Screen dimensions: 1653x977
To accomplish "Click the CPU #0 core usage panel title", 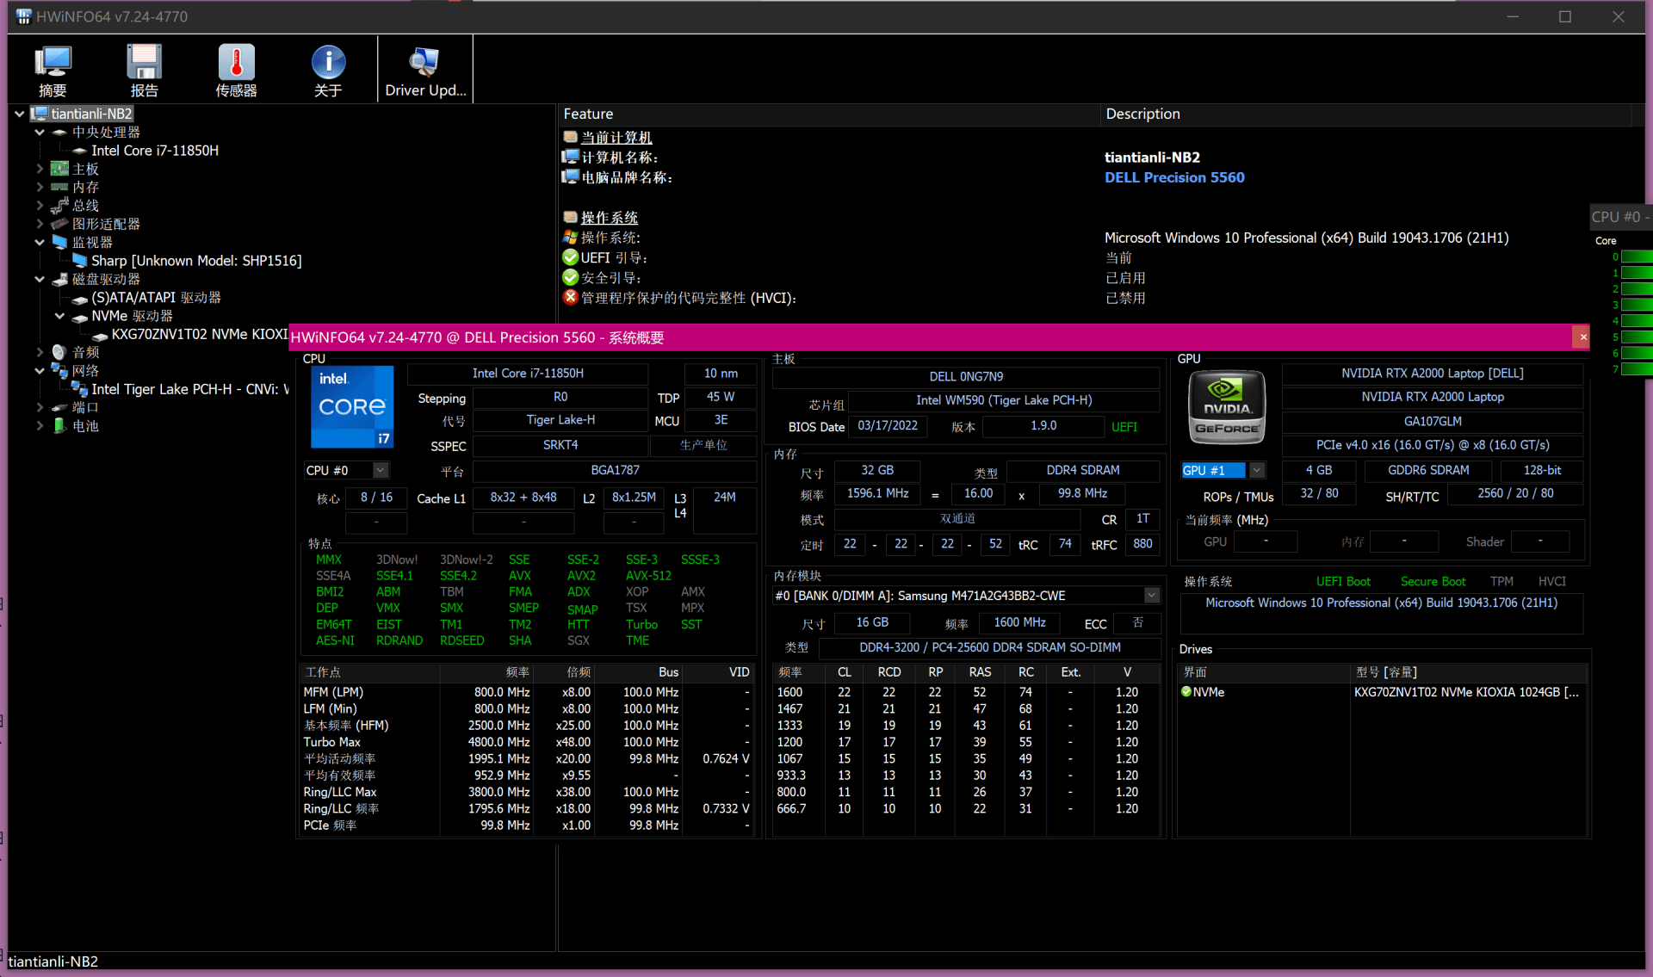I will click(x=1619, y=217).
